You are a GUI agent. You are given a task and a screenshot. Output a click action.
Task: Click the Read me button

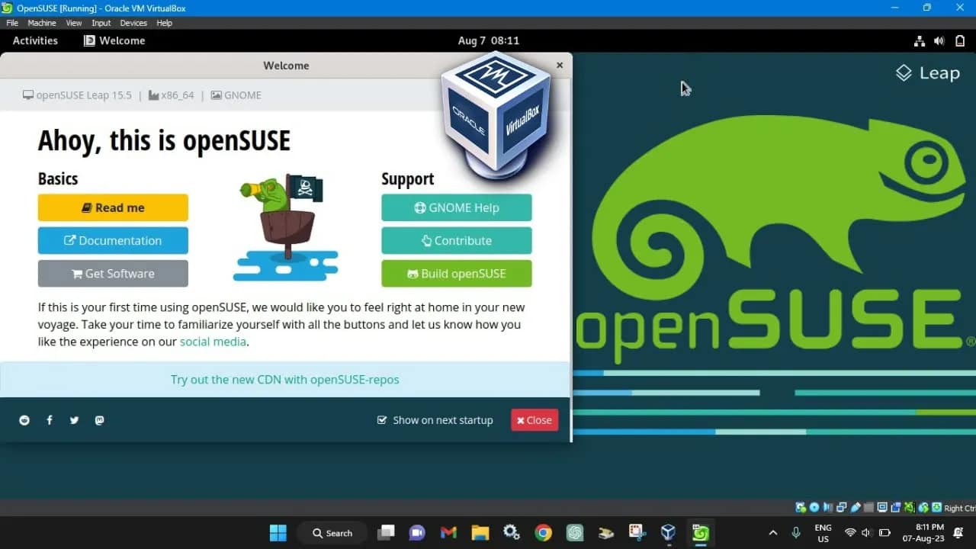pos(113,207)
